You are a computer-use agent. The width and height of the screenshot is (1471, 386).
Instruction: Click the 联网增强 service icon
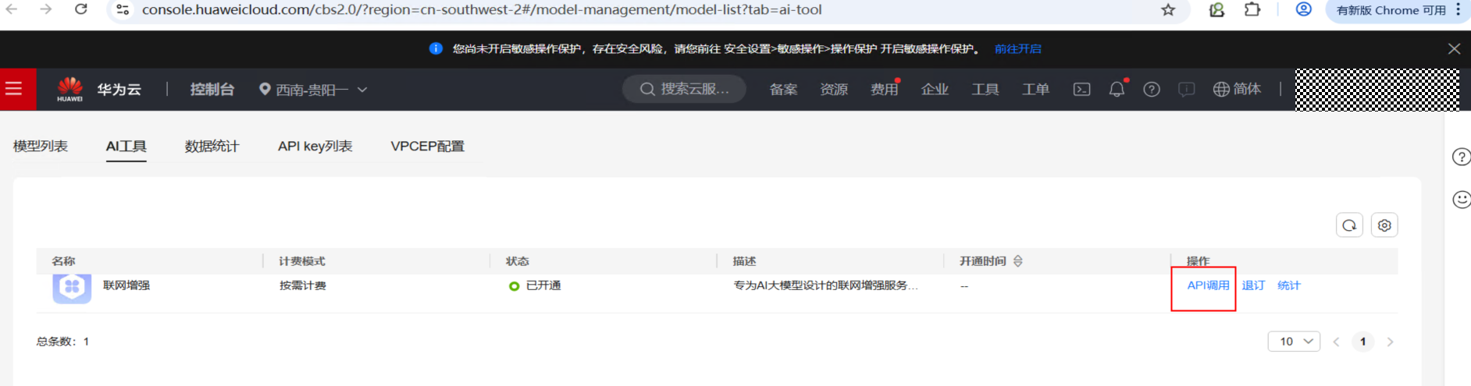72,287
